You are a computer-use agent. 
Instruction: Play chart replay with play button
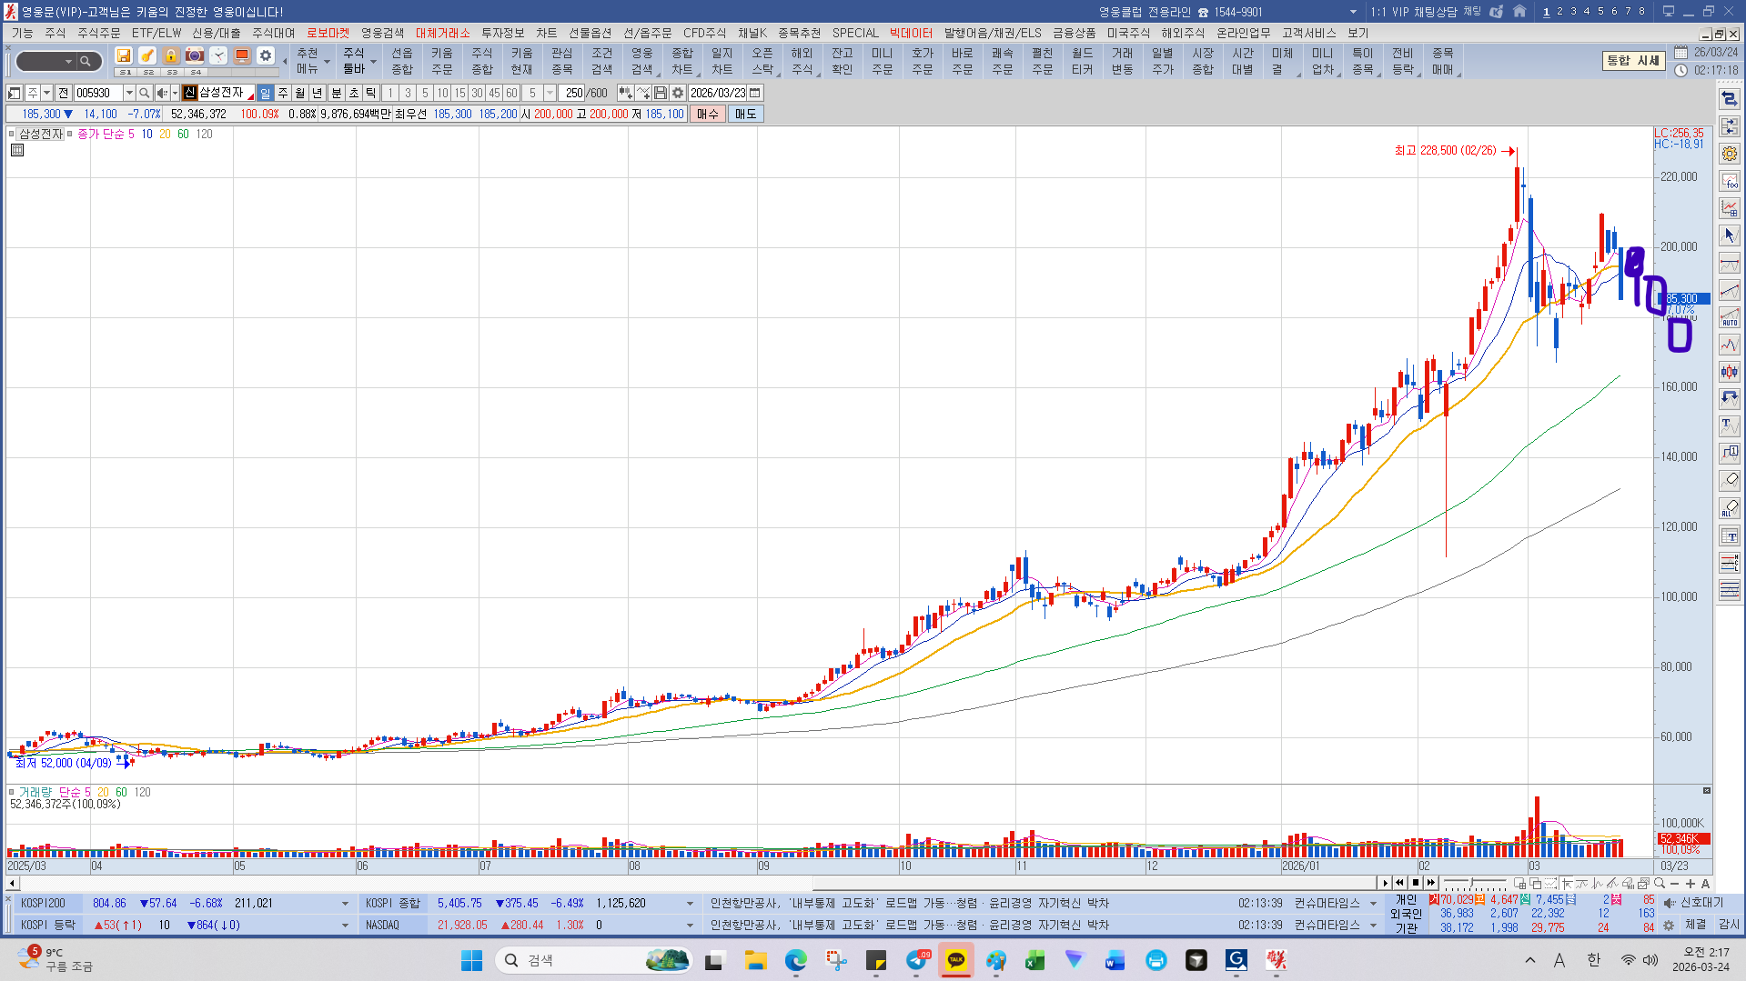(x=1386, y=883)
